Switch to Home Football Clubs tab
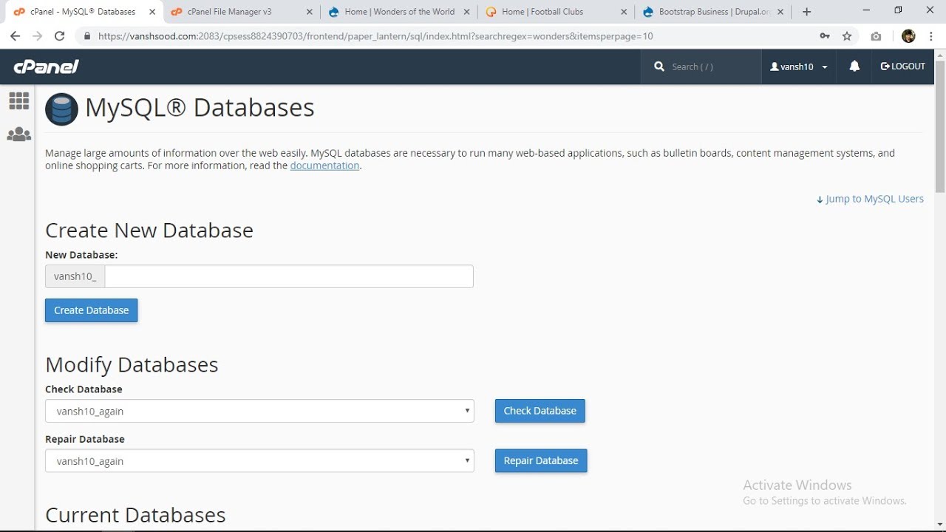 point(556,12)
